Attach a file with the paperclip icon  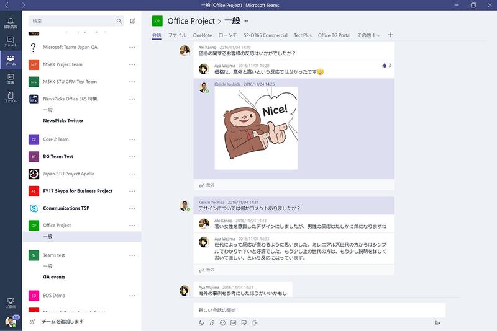pos(212,323)
